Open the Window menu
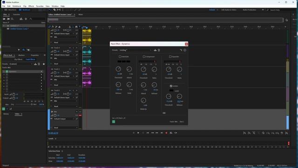298x168 pixels. (55, 6)
